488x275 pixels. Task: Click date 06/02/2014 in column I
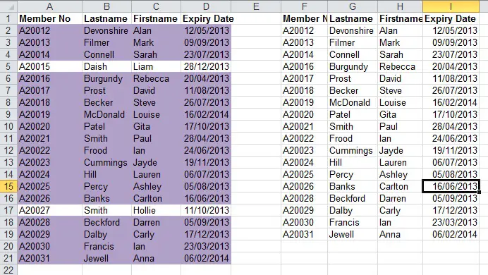pyautogui.click(x=451, y=234)
